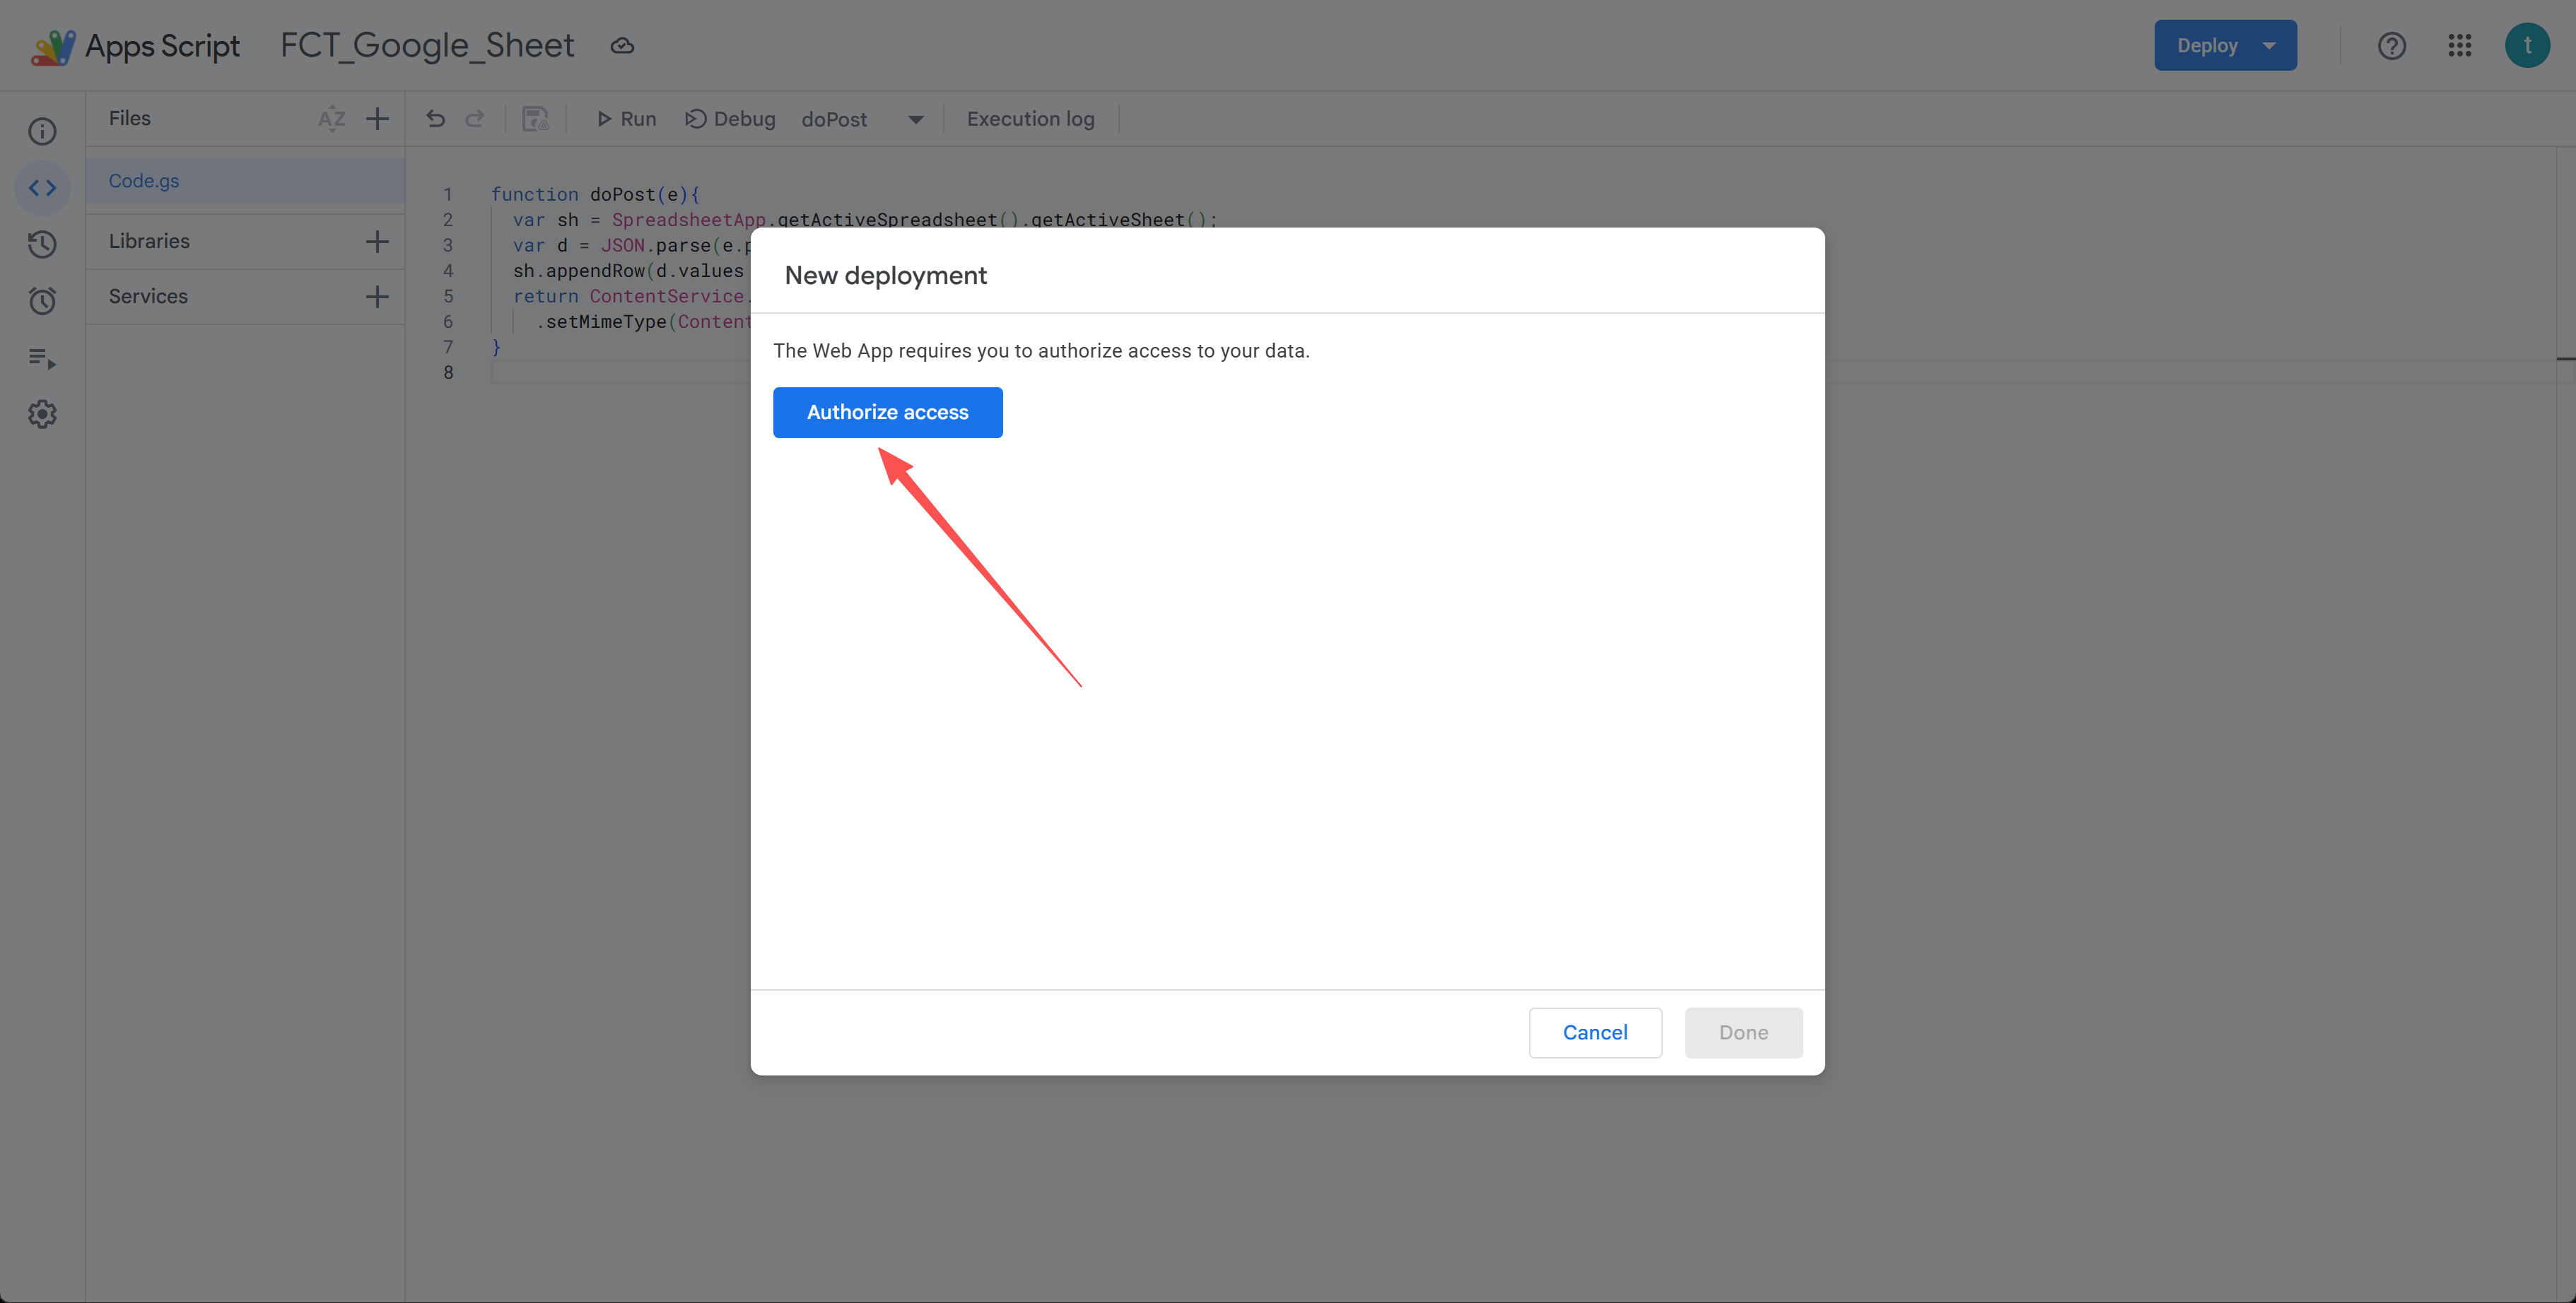
Task: Click the Libraries section label
Action: [149, 241]
